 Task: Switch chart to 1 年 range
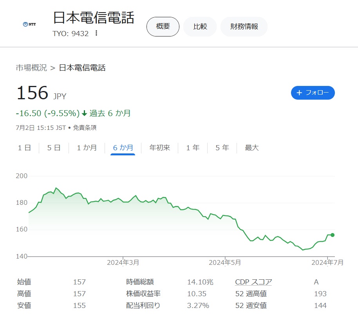[x=193, y=148]
